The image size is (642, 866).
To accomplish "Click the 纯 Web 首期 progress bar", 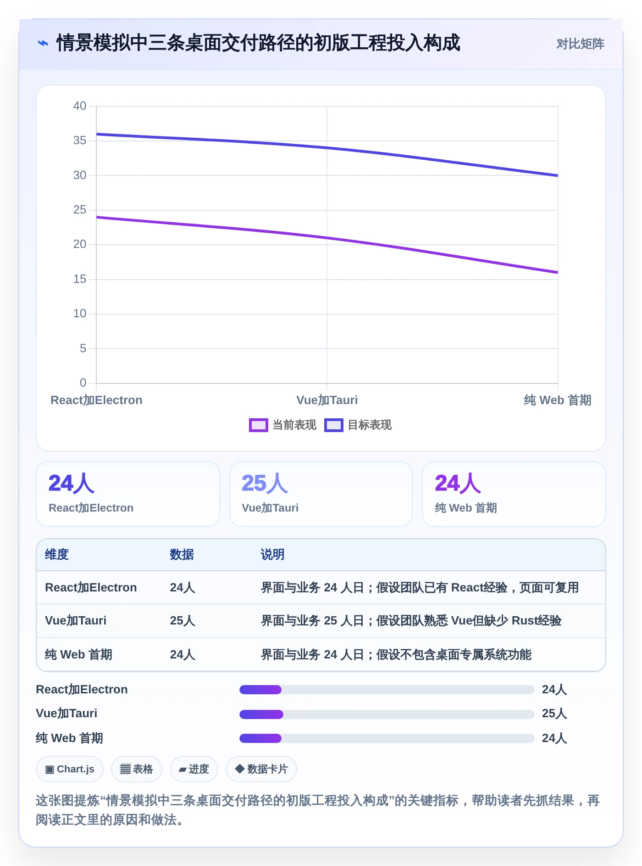I will [387, 738].
